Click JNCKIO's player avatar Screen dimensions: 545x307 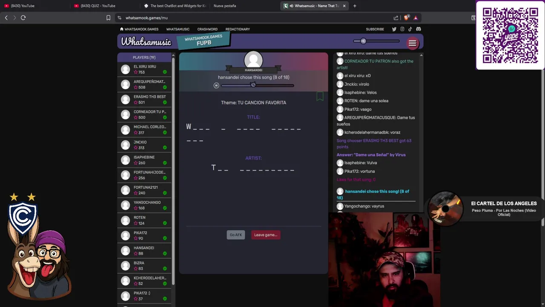tap(125, 145)
